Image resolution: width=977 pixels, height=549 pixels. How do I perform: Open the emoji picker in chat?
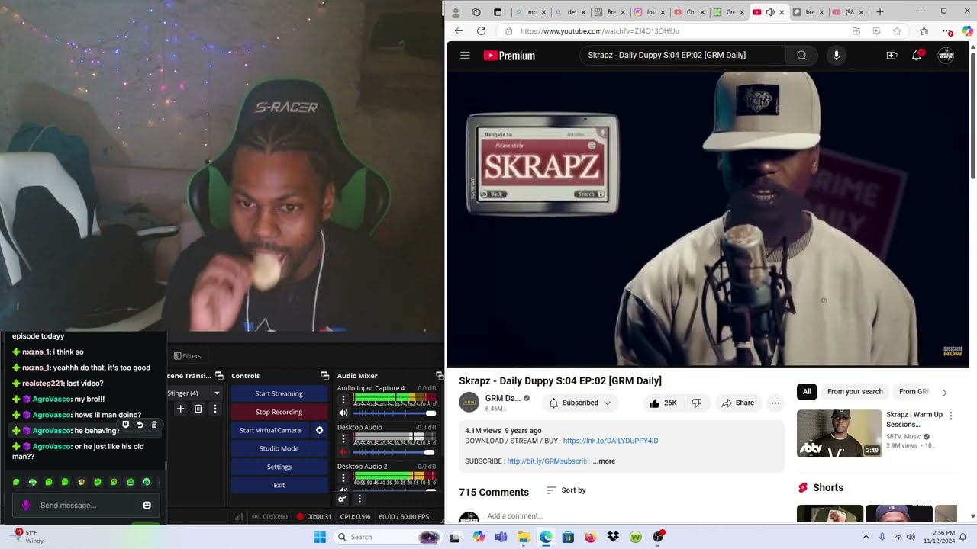point(147,505)
